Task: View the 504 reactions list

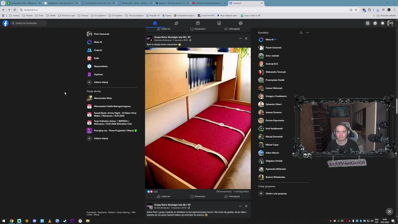Action: coord(152,192)
